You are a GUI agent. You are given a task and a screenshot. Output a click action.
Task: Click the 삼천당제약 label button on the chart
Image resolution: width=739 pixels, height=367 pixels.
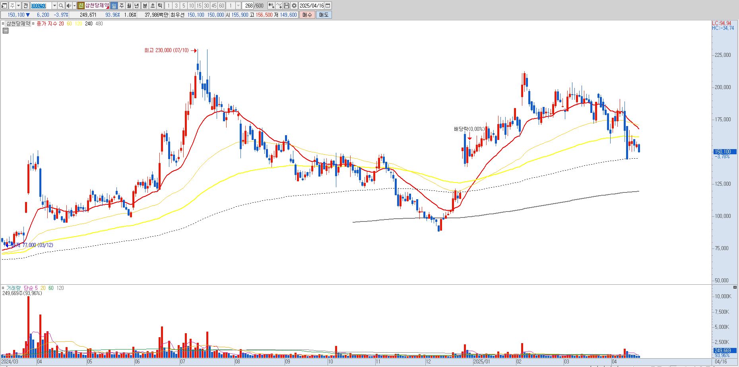[18, 23]
